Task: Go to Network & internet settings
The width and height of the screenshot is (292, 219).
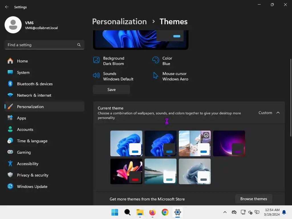Action: 44,95
